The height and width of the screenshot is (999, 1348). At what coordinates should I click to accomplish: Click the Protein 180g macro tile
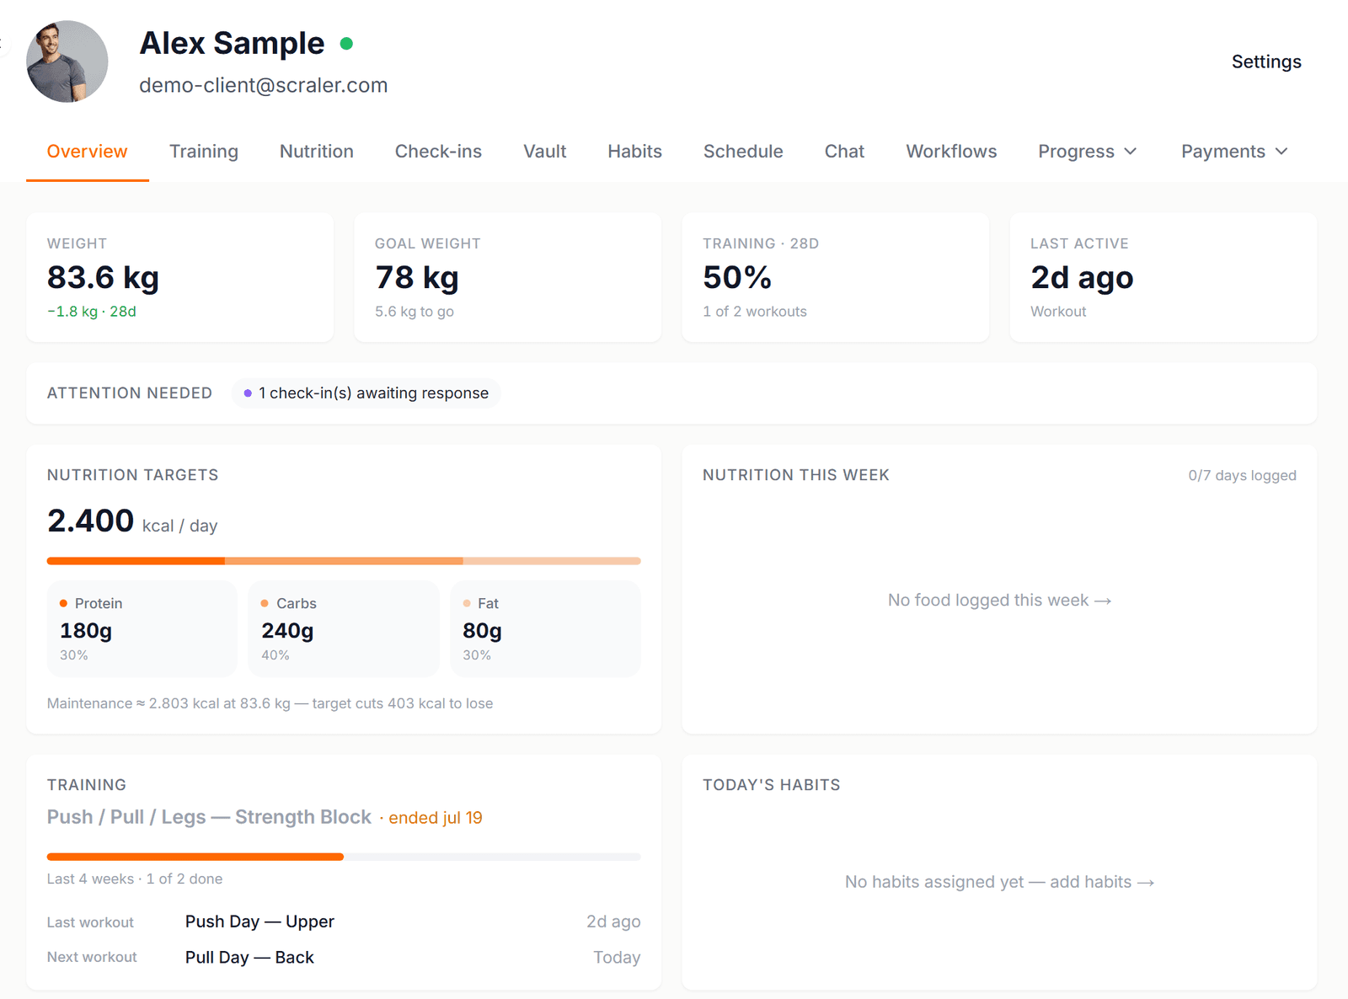[142, 628]
